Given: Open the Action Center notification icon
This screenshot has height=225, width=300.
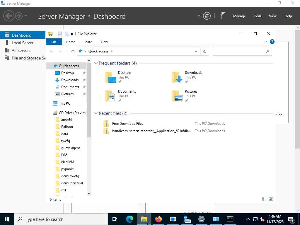Looking at the screenshot, I should (x=291, y=219).
